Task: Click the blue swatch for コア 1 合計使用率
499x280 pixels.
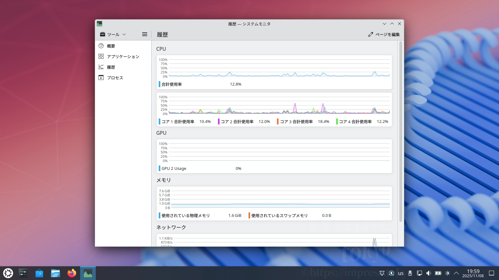Action: (159, 122)
